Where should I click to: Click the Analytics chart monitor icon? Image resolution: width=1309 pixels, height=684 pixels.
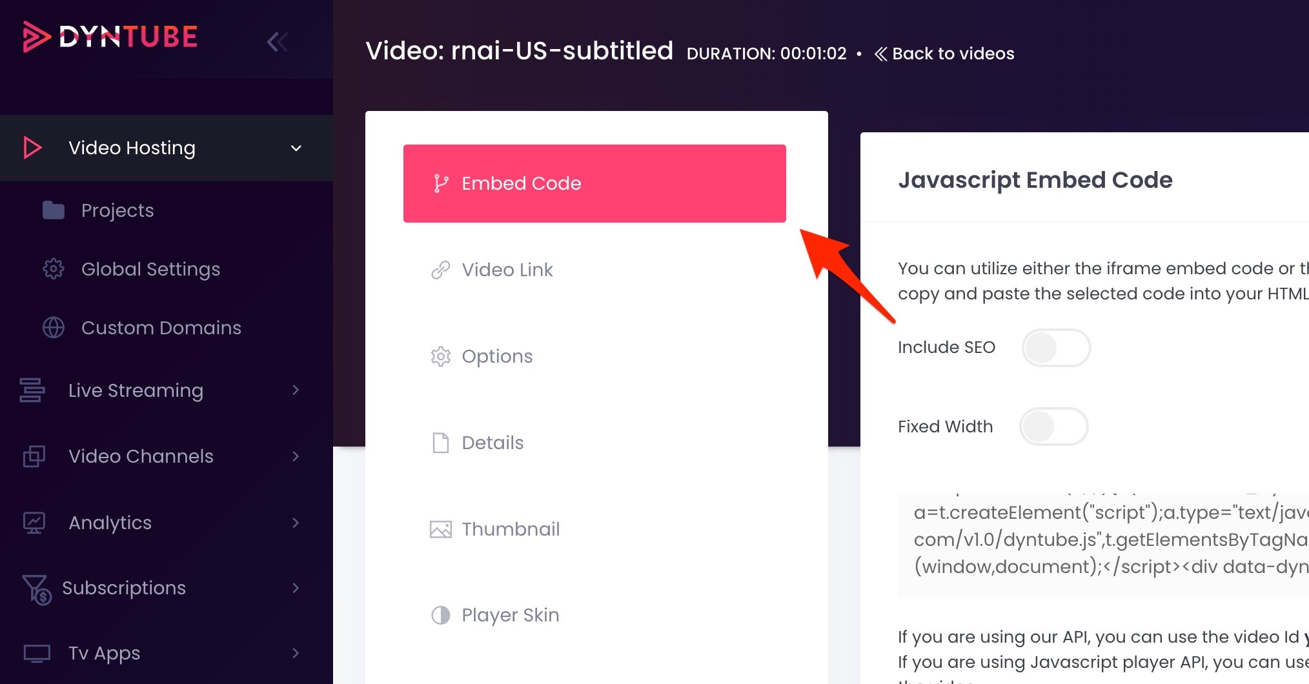pyautogui.click(x=34, y=523)
